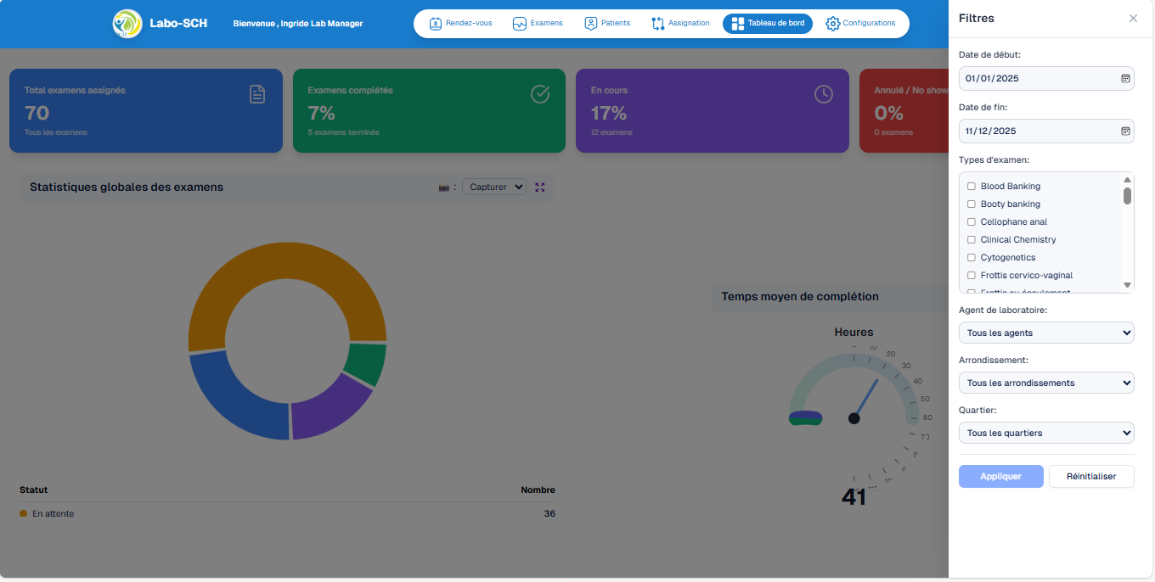Click the Réinitialiser button
The height and width of the screenshot is (582, 1155).
[x=1090, y=477]
